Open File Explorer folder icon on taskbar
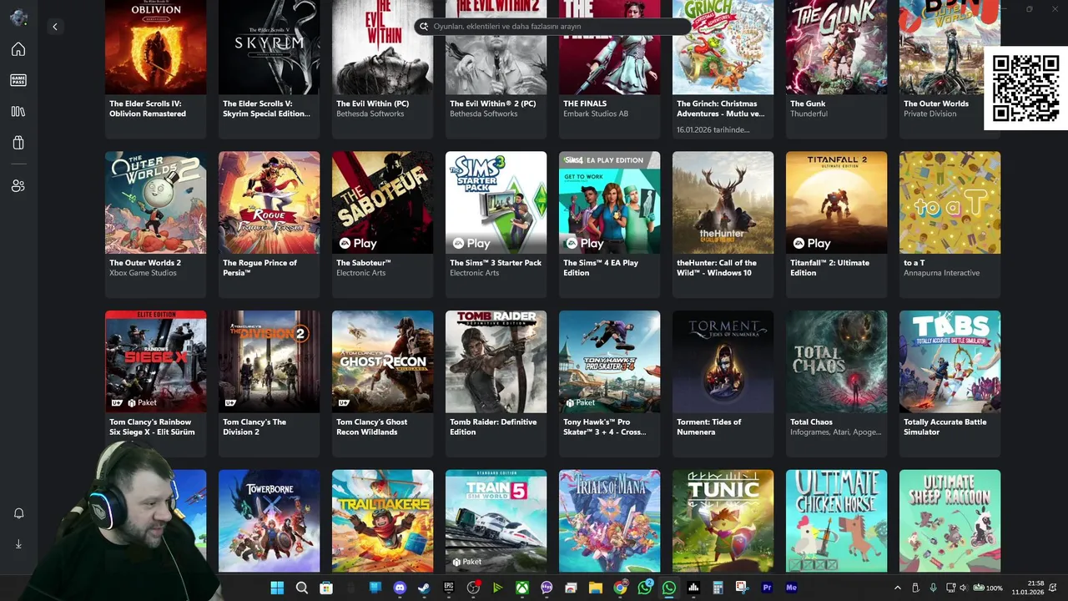This screenshot has height=601, width=1068. click(595, 588)
